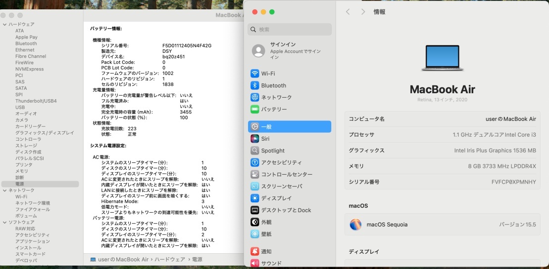549x269 pixels.
Task: Open Spotlight settings icon
Action: 255,151
